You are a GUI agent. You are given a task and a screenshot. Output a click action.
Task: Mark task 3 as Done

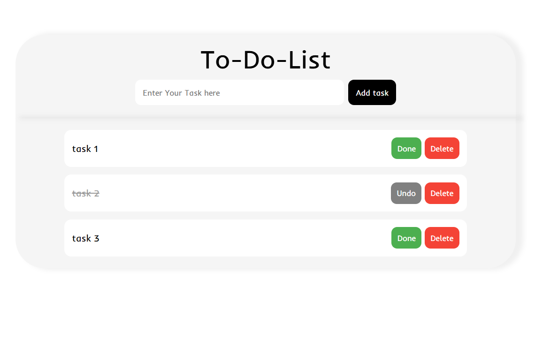tap(406, 238)
